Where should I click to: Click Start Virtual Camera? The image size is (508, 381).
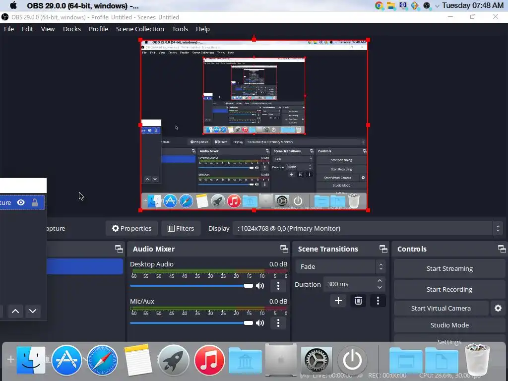[x=441, y=308]
